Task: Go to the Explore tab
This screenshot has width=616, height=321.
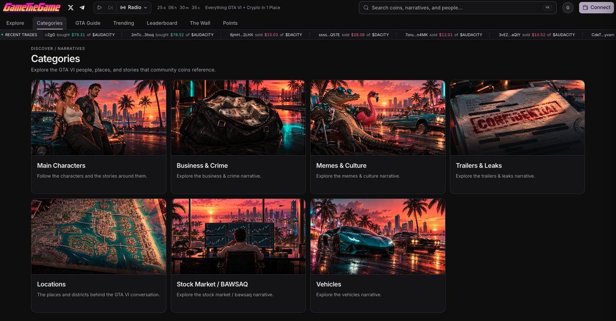Action: [x=15, y=23]
